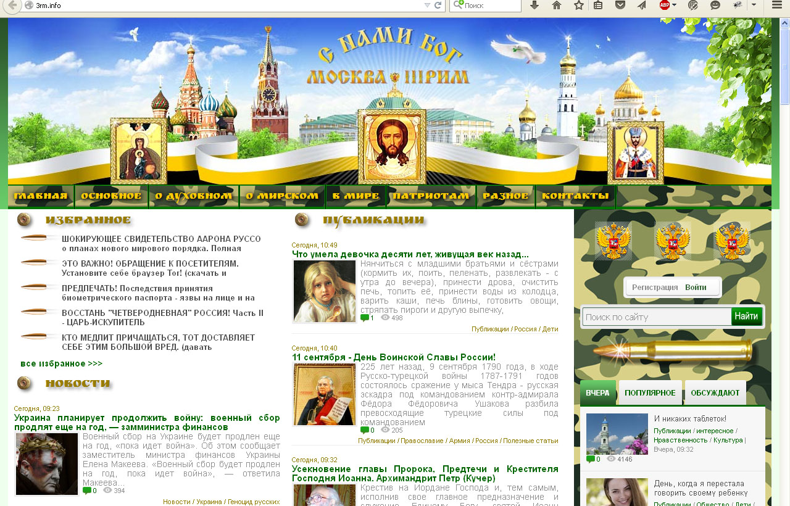The image size is (790, 506).
Task: Open the 11 сентября День Воинской Славы headline
Action: [x=394, y=357]
